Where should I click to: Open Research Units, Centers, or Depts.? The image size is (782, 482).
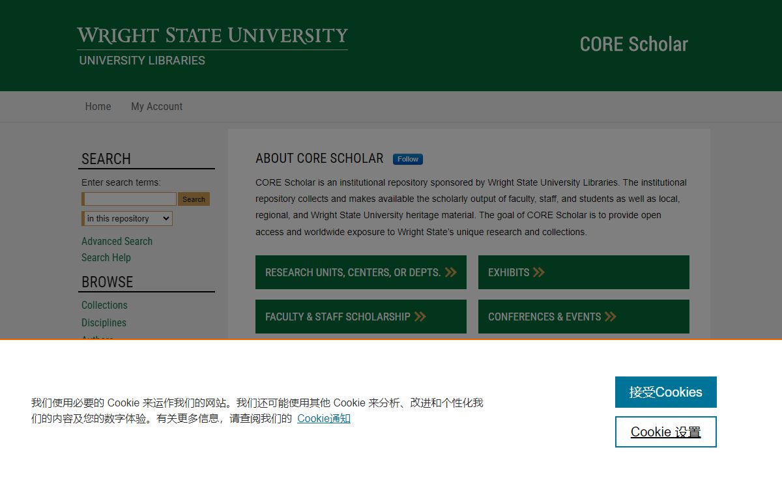click(361, 272)
